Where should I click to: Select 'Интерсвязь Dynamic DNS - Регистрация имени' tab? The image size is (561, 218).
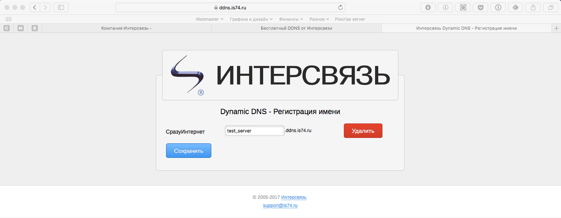467,29
